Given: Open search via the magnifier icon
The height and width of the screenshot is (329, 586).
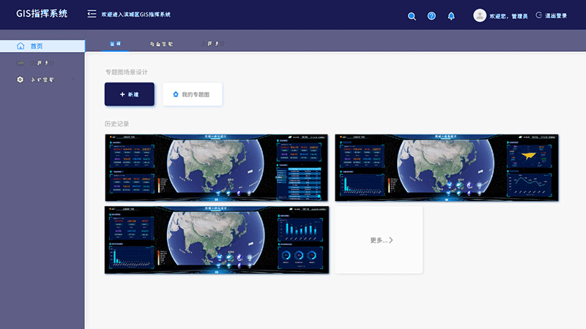Looking at the screenshot, I should click(x=412, y=16).
